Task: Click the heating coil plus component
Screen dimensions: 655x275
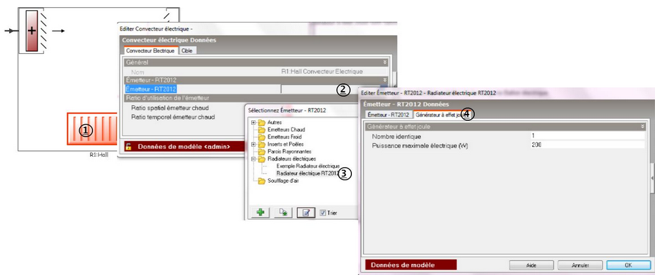Action: pos(33,30)
